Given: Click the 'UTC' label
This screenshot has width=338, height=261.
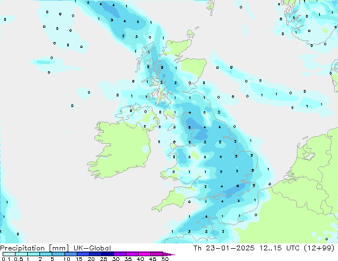Looking at the screenshot, I should click(293, 248).
